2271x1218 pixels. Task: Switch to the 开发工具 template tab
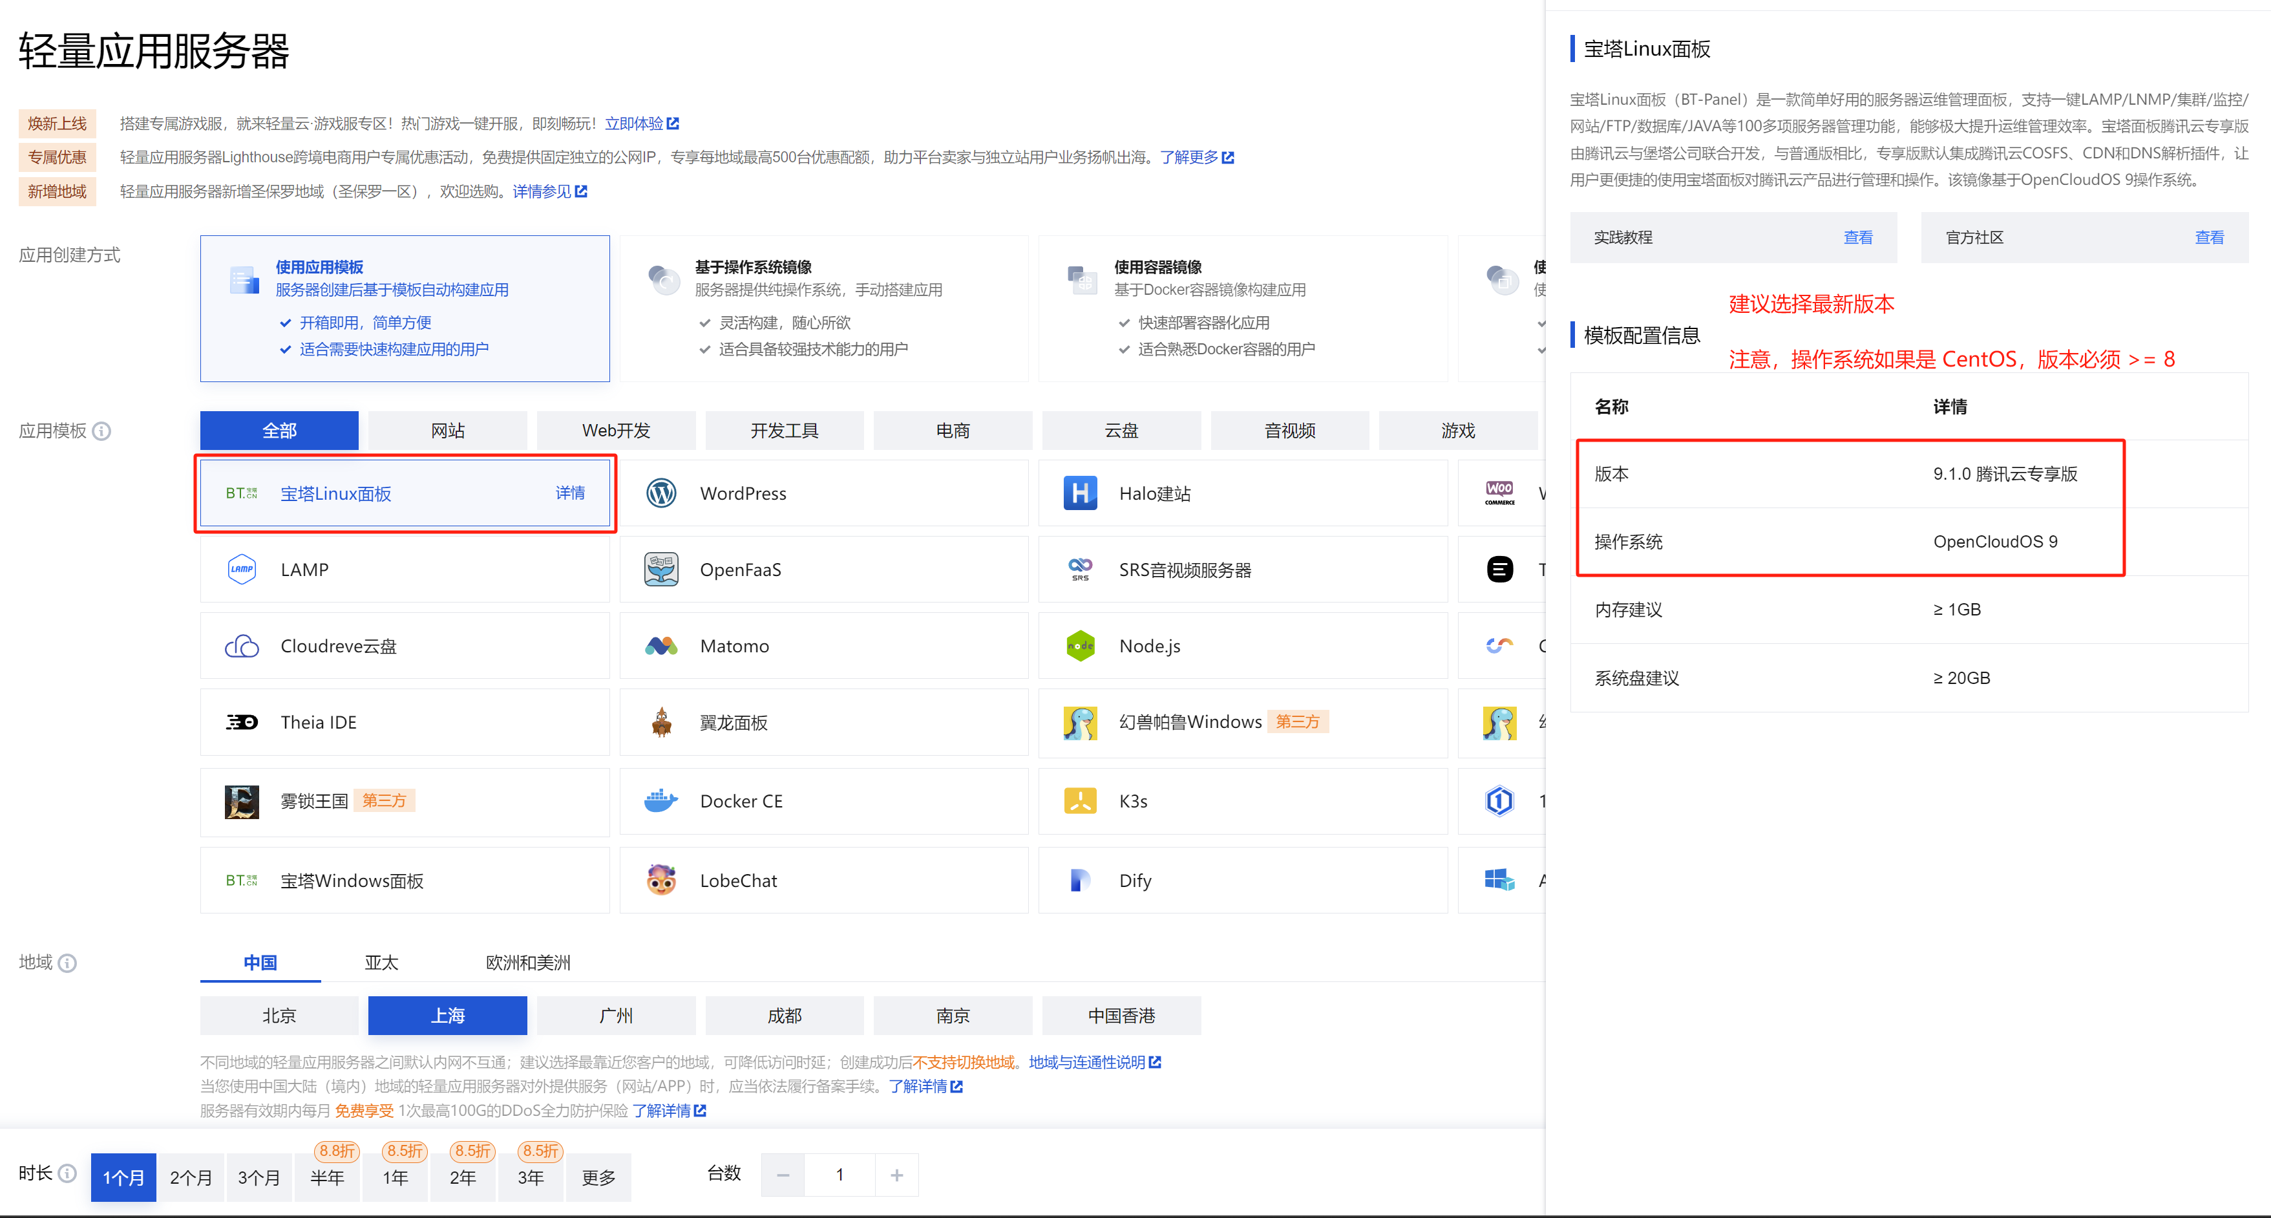coord(784,431)
